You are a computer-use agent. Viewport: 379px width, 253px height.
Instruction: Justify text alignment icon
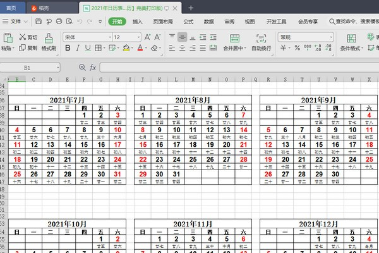coord(203,48)
